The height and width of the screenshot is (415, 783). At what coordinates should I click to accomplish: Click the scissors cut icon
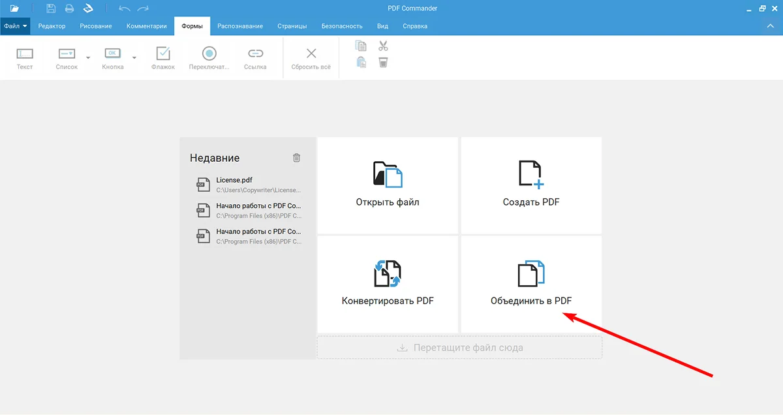click(x=383, y=46)
